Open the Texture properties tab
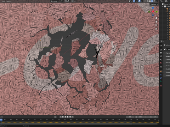This screenshot has height=127, width=170. click(161, 85)
